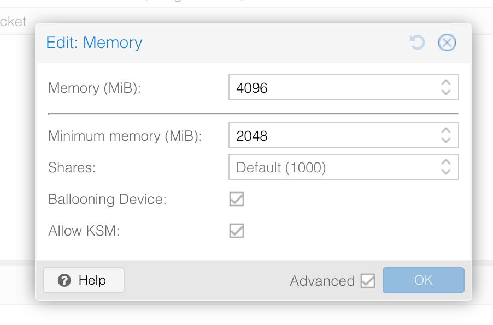Image resolution: width=493 pixels, height=325 pixels.
Task: Uncheck the Advanced options checkbox
Action: tap(368, 281)
